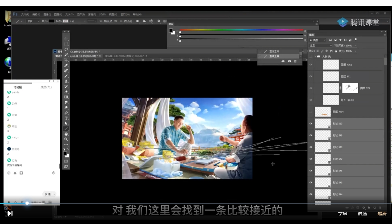Viewport: 392px width, 224px height.
Task: Activate the Horizontal Type tool
Action: (x=66, y=118)
